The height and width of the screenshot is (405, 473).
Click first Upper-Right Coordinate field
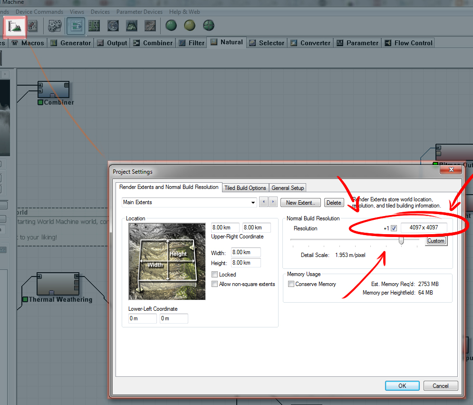coord(225,227)
